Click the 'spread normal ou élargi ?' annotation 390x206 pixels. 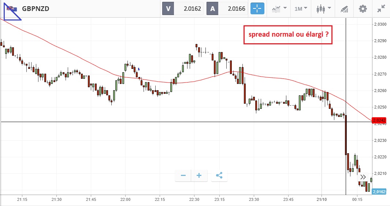[288, 36]
